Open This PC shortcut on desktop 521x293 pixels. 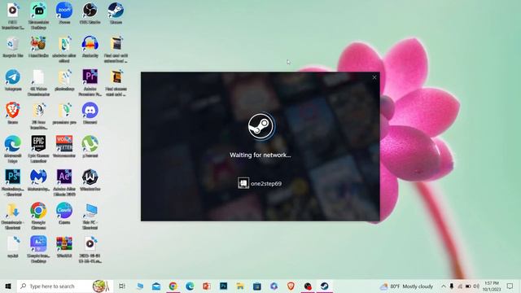point(90,216)
